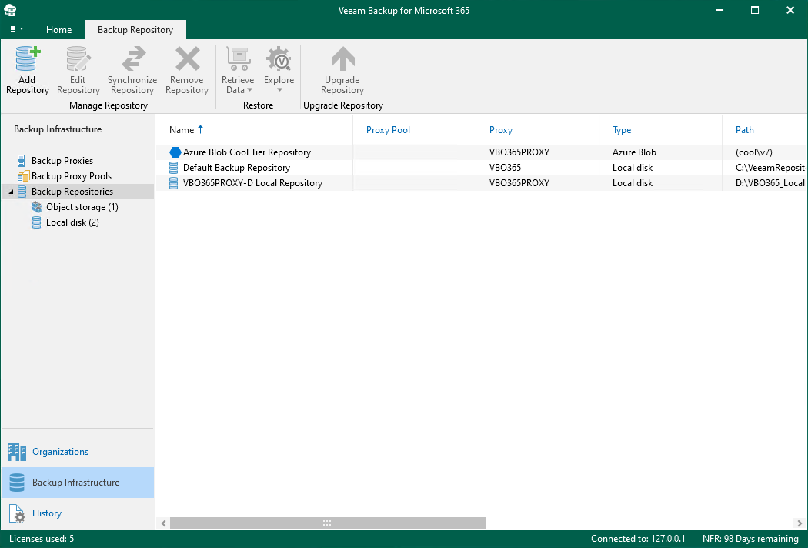
Task: Click the Azure Blob hexagon icon
Action: (175, 152)
